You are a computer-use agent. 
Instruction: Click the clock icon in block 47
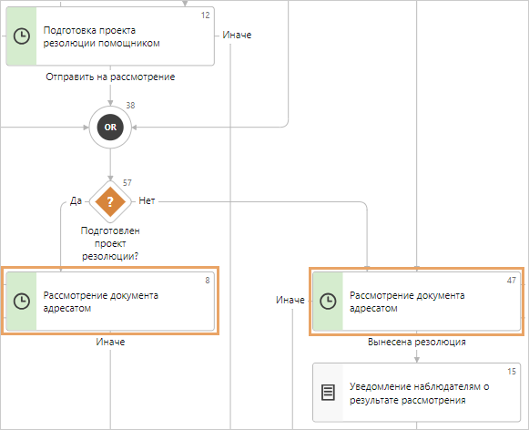(328, 301)
